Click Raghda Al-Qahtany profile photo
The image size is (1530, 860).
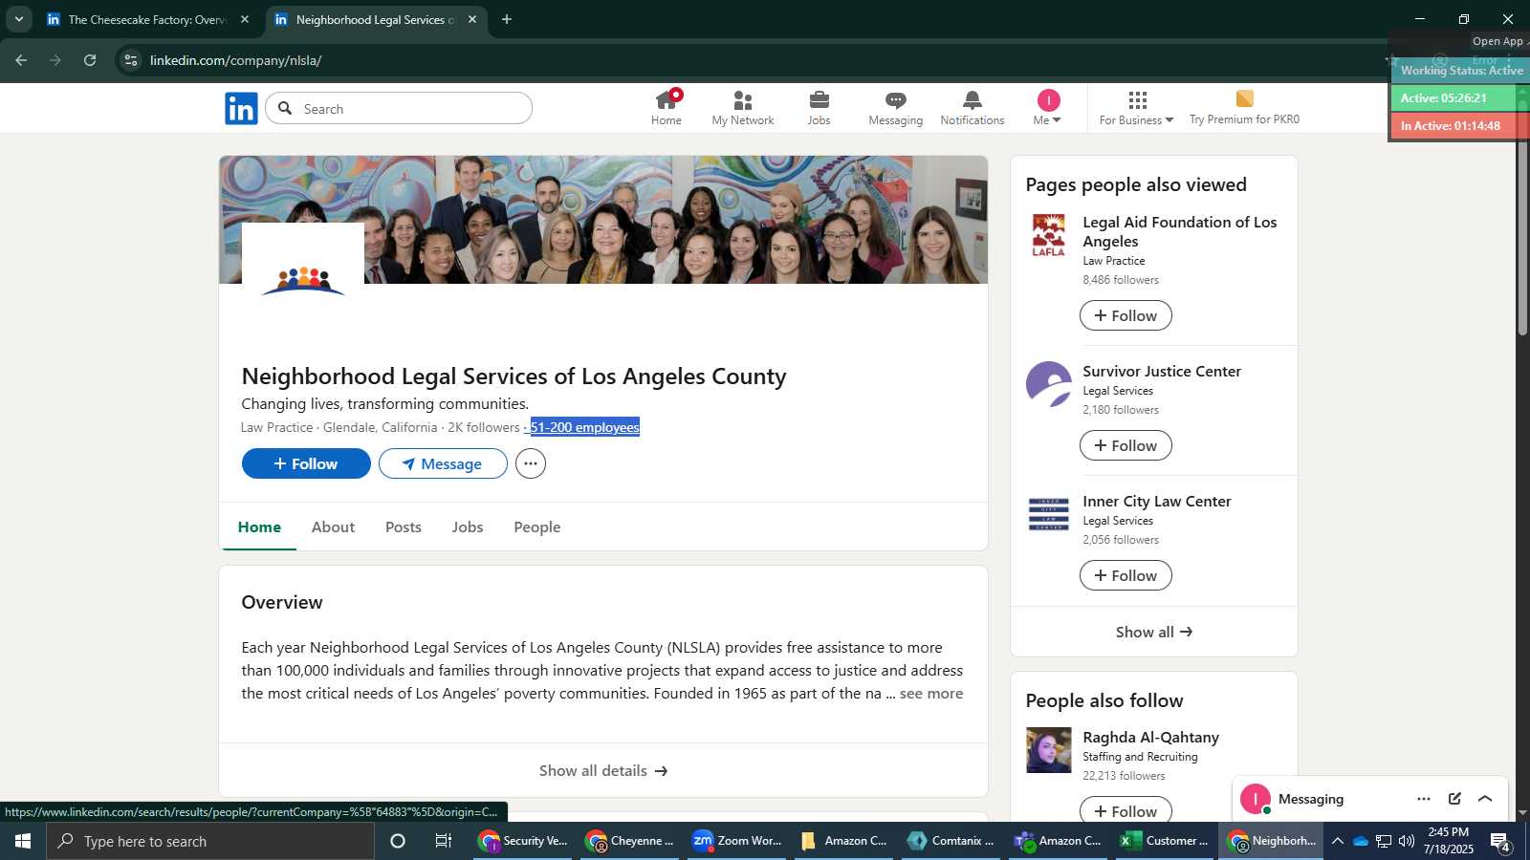coord(1049,750)
